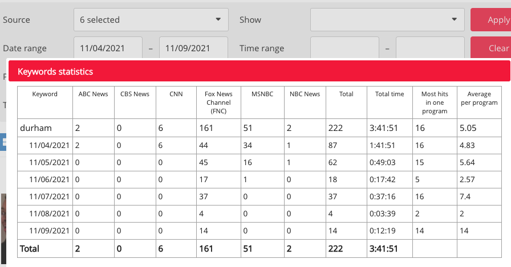Screen dimensions: 511x267
Task: Click the NBC News column header
Action: [x=305, y=102]
